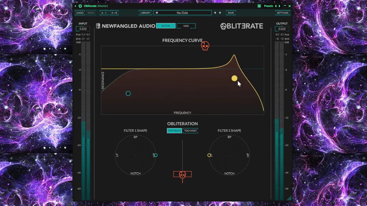Click NOTCH in the Filter 1 Shape pad
This screenshot has width=367, height=206.
[136, 173]
